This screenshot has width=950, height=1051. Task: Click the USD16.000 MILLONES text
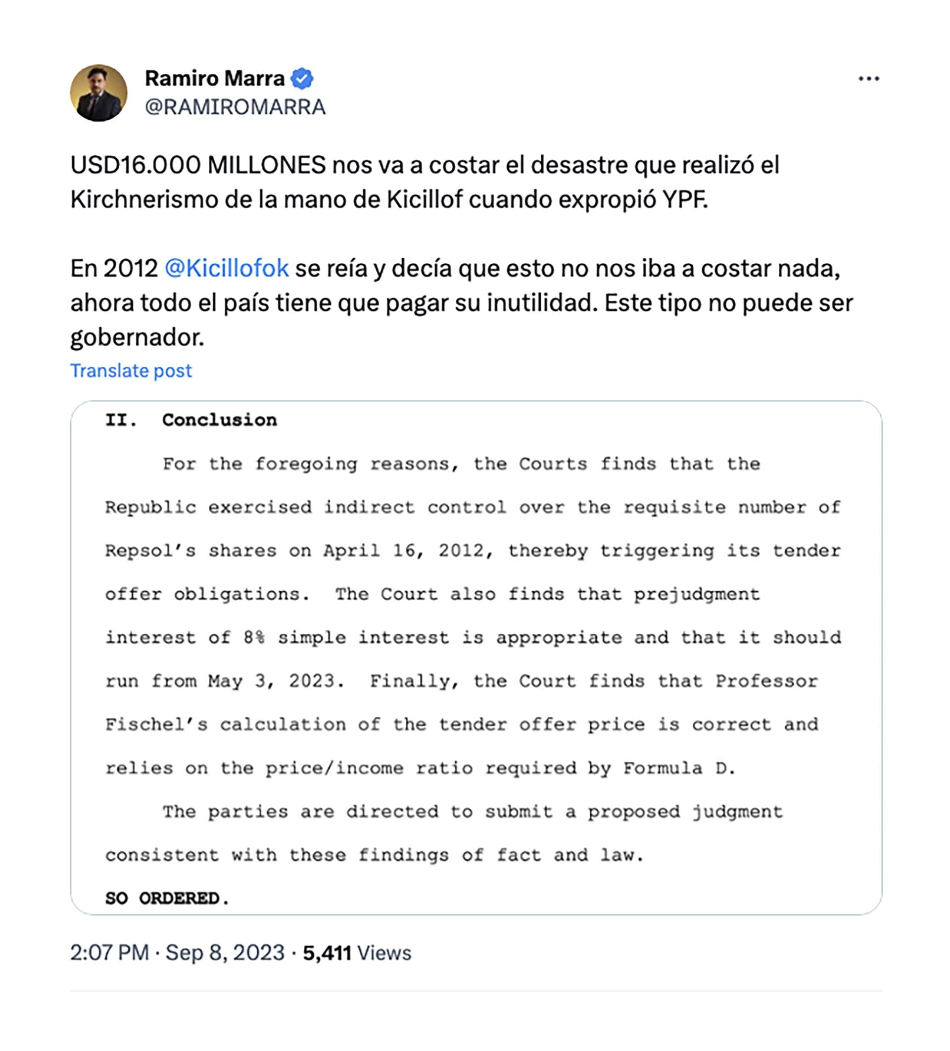point(198,165)
